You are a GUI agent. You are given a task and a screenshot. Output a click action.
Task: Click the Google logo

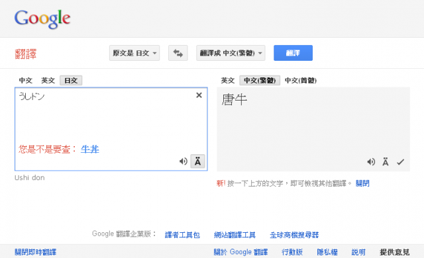tap(42, 19)
